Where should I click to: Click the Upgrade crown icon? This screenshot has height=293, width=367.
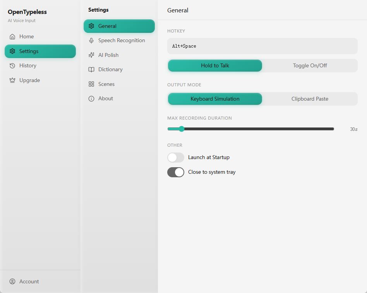tap(12, 80)
